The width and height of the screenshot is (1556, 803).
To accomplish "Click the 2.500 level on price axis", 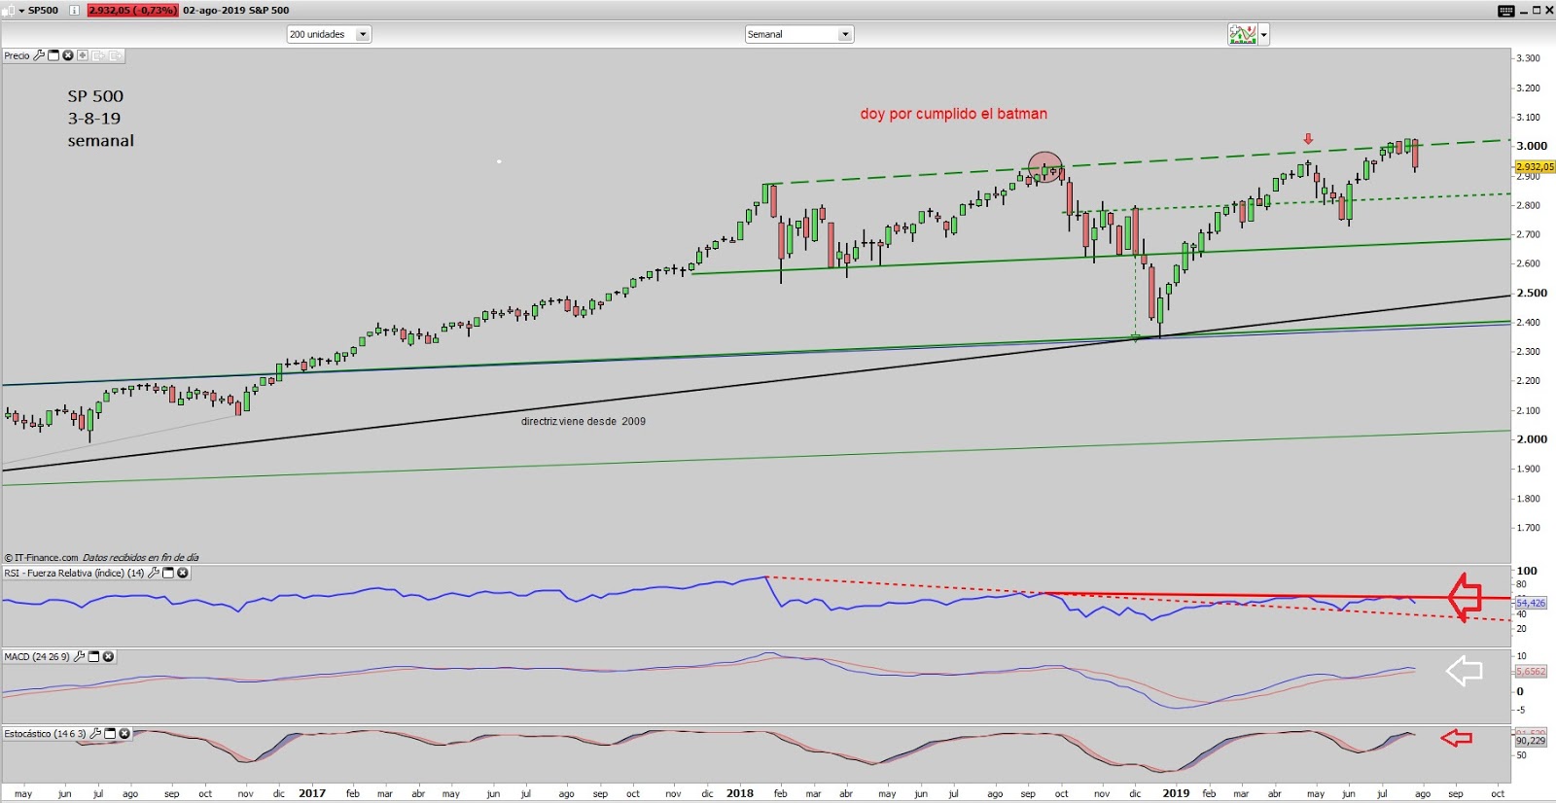I will [1532, 293].
